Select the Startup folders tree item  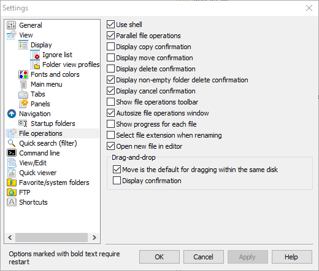click(53, 124)
